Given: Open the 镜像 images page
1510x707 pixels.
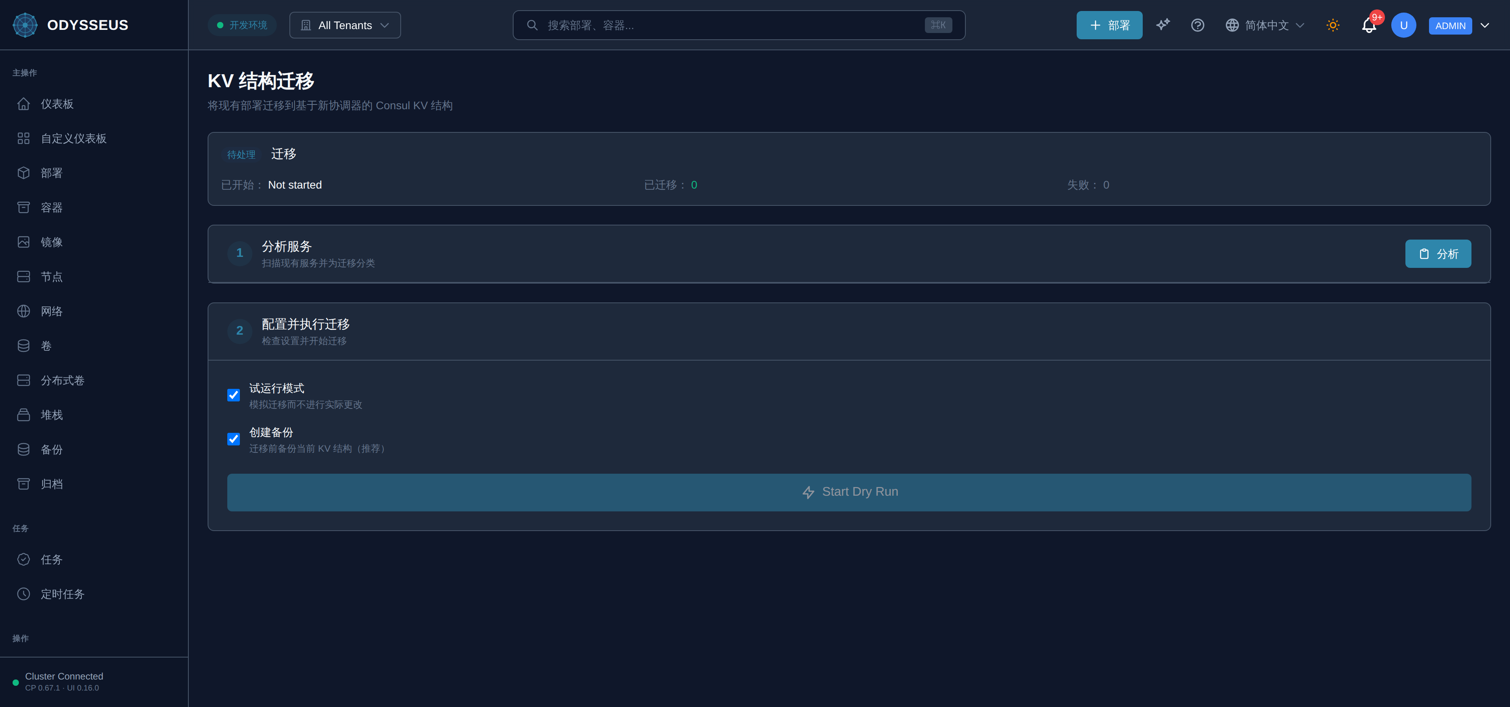Looking at the screenshot, I should (94, 242).
